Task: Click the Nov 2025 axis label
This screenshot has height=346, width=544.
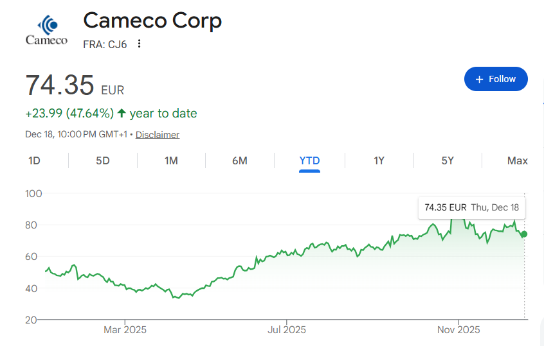Action: tap(458, 330)
